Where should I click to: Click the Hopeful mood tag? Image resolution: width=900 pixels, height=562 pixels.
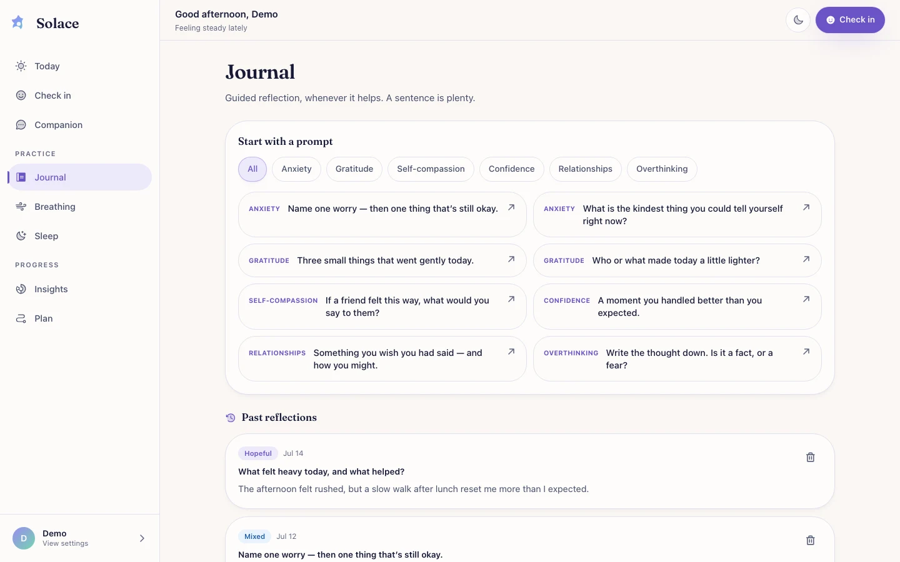258,453
